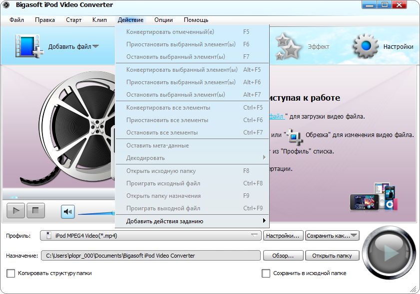
Task: Expand Декодировать submenu
Action: pos(192,158)
